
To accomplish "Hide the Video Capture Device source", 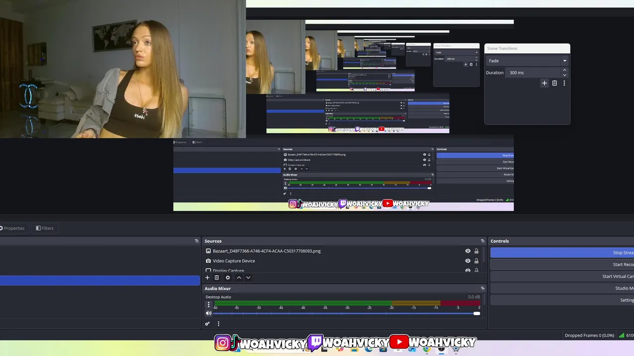I will pyautogui.click(x=468, y=261).
